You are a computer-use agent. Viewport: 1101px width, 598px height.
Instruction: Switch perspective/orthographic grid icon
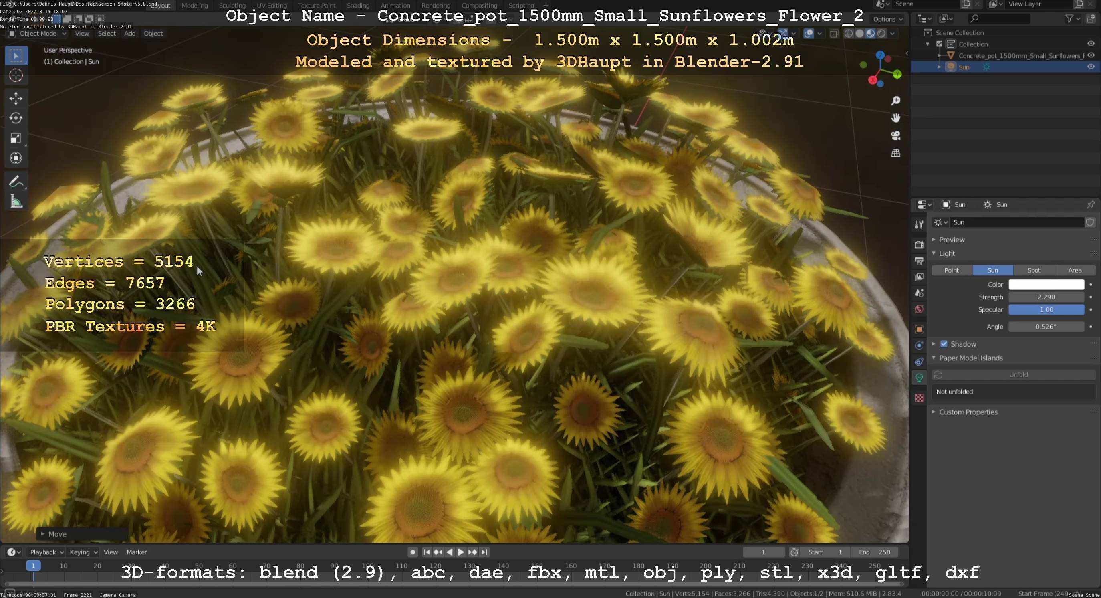[895, 153]
